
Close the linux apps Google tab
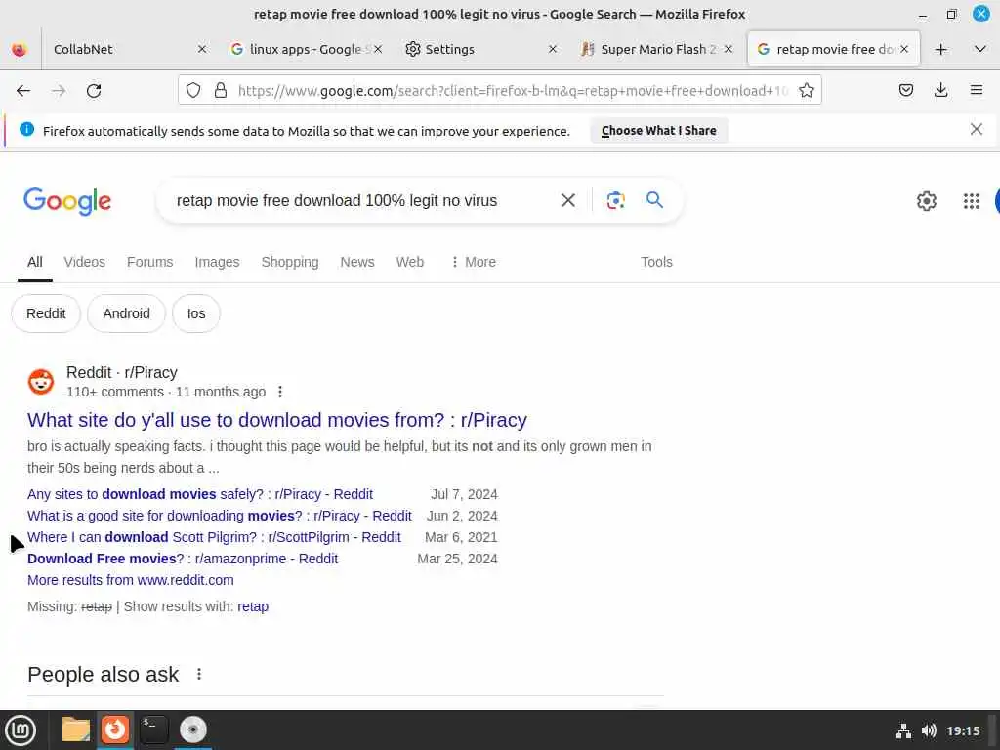378,49
